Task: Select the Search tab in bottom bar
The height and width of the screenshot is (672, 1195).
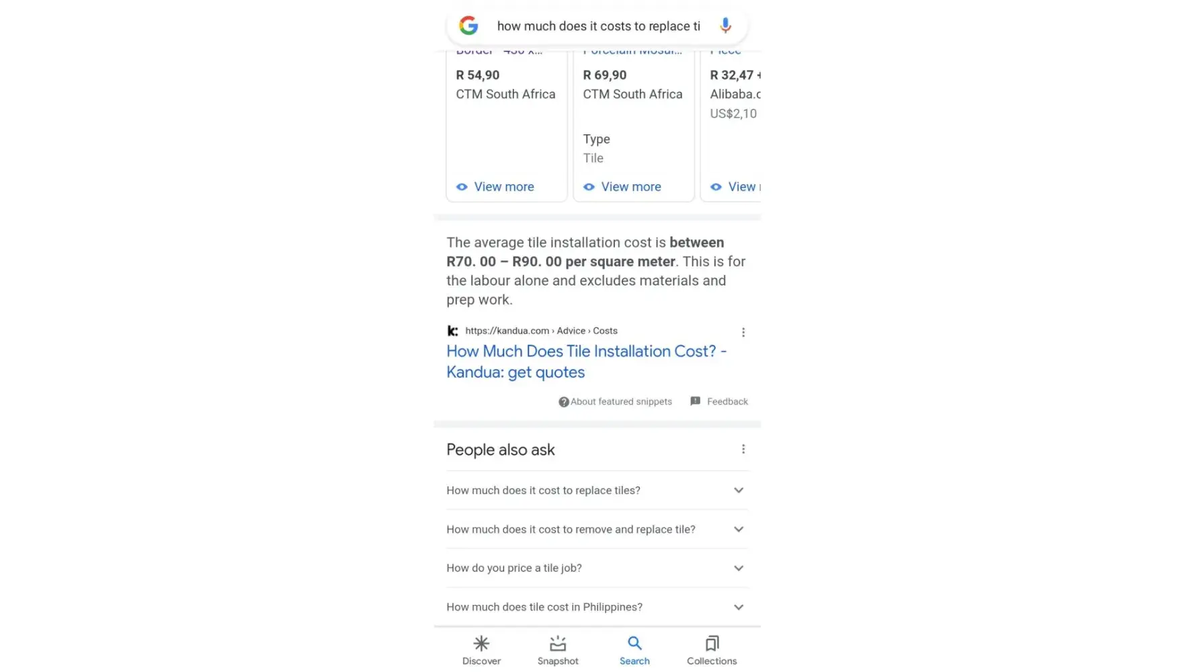Action: (634, 650)
